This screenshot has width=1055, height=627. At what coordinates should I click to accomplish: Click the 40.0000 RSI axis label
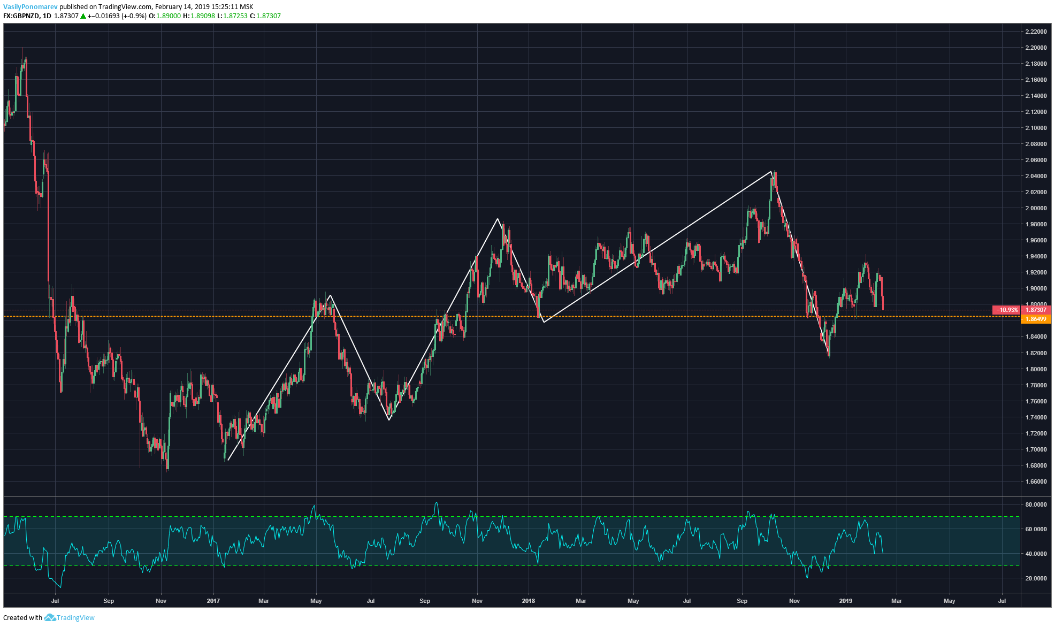(x=1036, y=554)
